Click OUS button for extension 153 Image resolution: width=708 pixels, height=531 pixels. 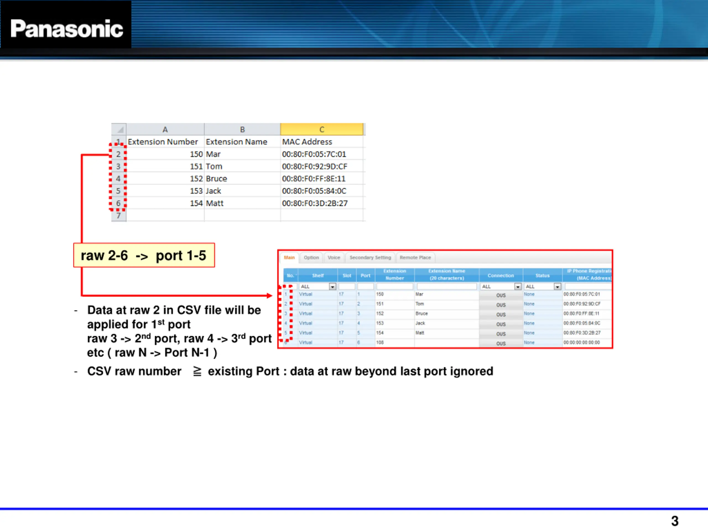501,324
